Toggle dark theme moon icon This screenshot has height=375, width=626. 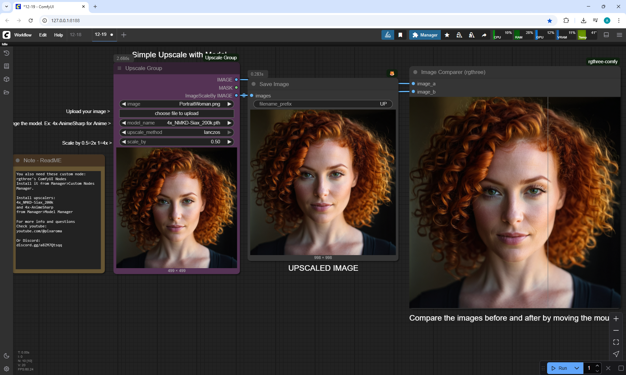coord(6,356)
